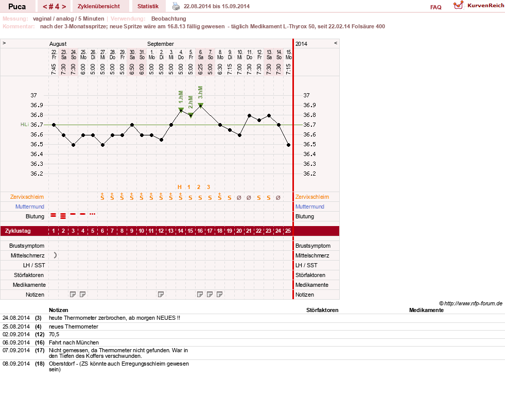The image size is (505, 396).
Task: Click the 2.hM green triangle marker
Action: point(190,115)
